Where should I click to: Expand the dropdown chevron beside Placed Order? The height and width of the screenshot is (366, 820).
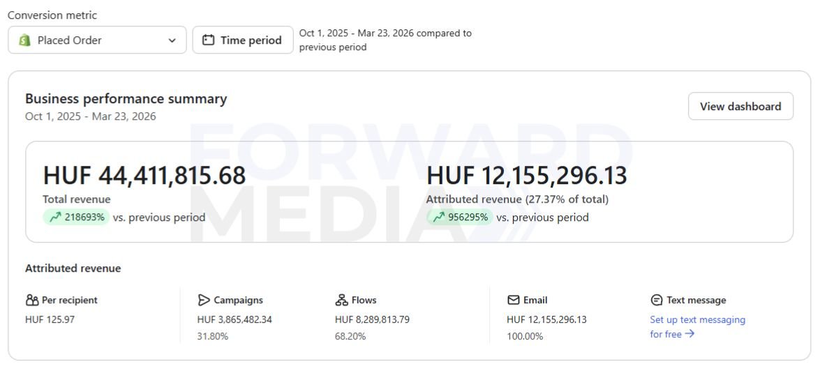pos(172,40)
